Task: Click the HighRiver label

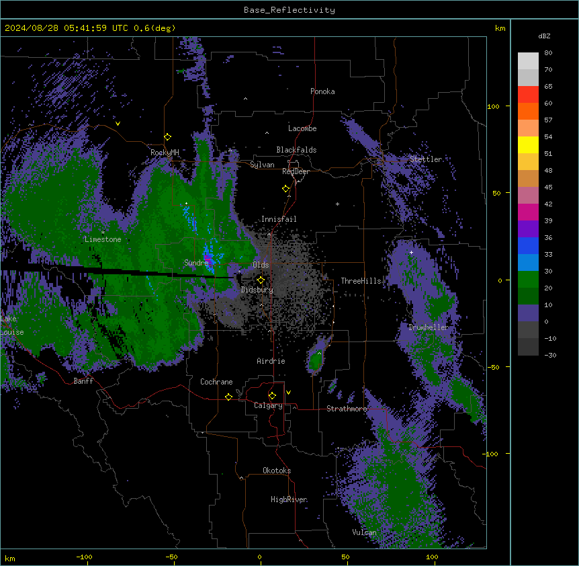Action: click(289, 499)
